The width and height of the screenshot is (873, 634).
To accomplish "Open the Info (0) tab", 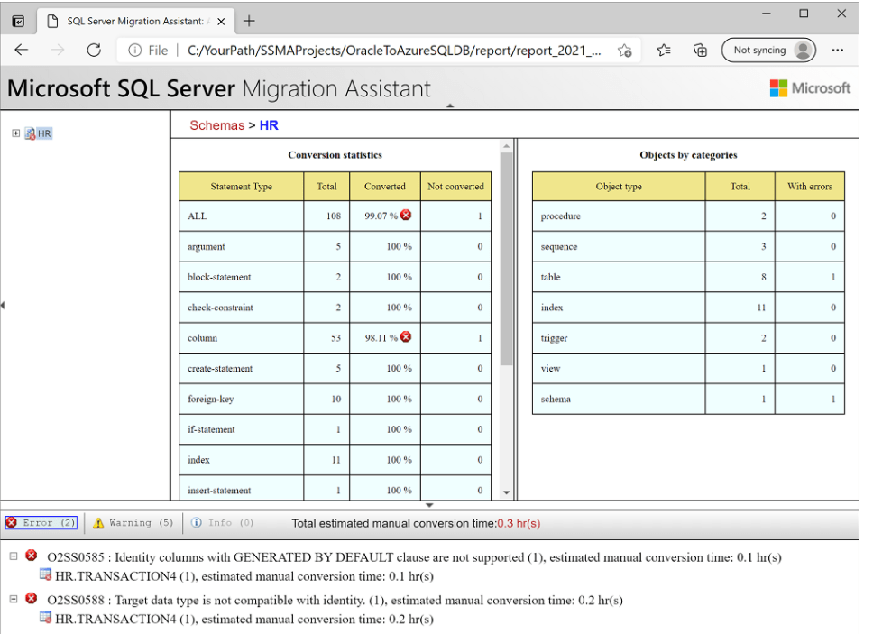I will coord(222,523).
